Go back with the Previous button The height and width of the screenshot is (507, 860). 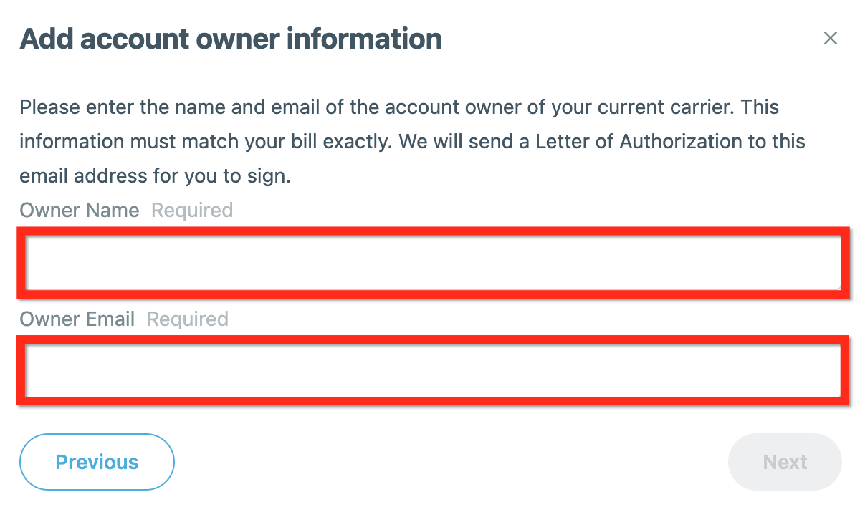97,462
